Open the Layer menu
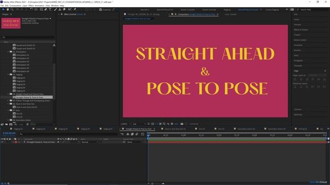 click(25, 6)
